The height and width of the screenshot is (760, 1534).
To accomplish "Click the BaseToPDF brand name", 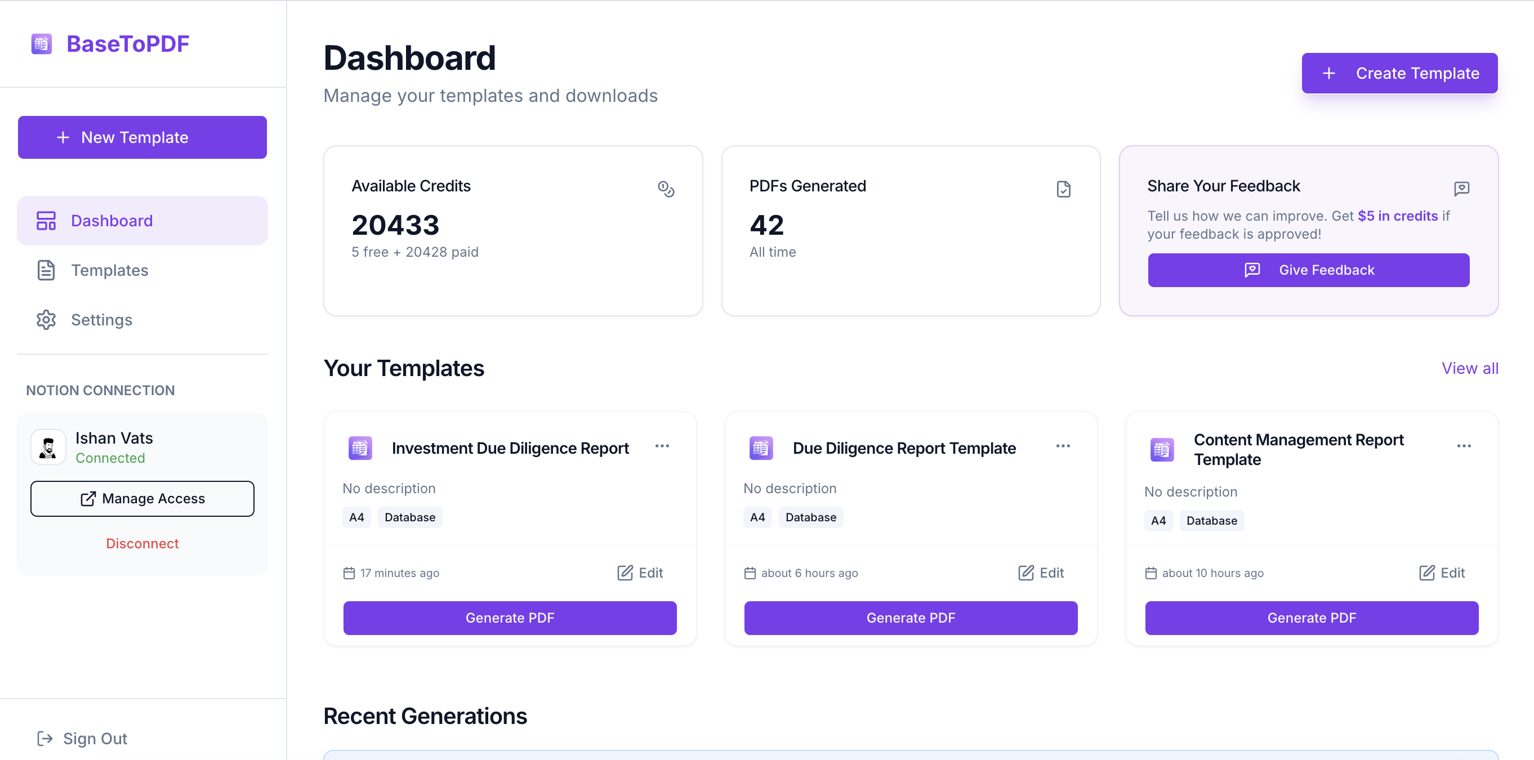I will point(127,43).
